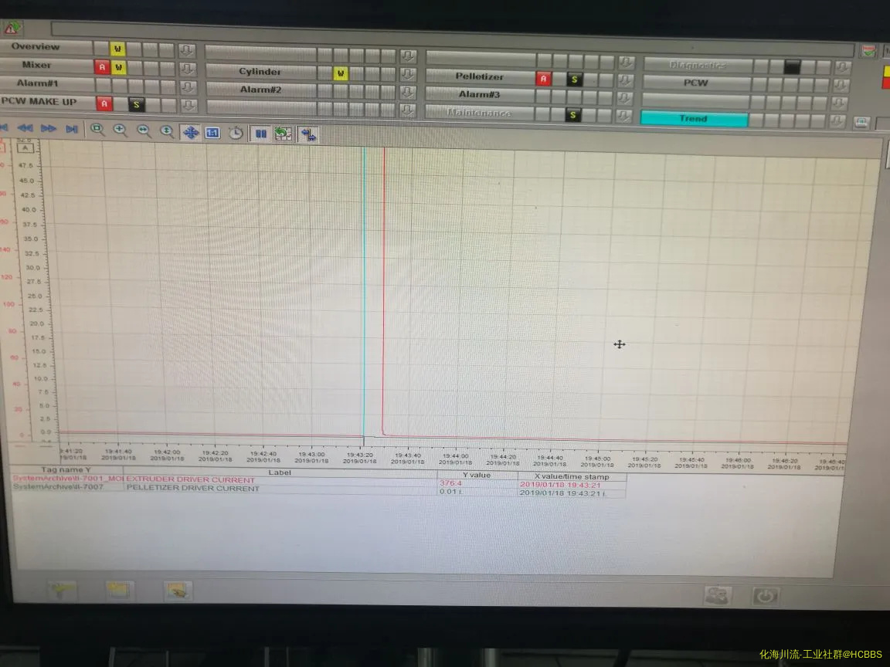Select the EXTRUDER DRIVER CURRENT table row
Image resolution: width=890 pixels, height=667 pixels.
point(190,479)
